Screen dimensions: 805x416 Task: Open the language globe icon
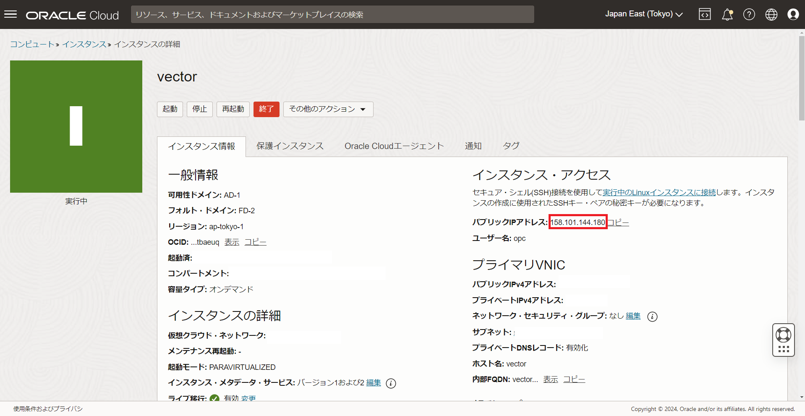click(771, 15)
